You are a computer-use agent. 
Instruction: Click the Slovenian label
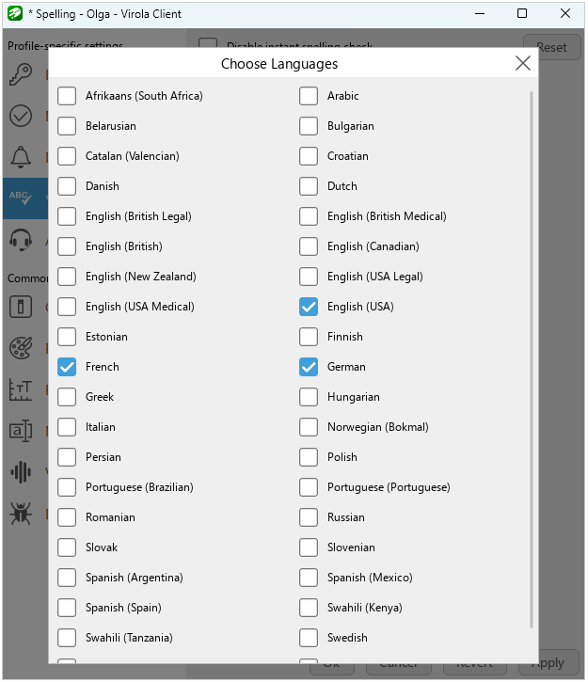[x=351, y=547]
